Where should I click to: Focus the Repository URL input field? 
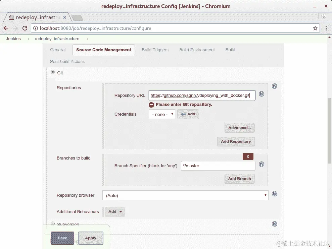[202, 95]
